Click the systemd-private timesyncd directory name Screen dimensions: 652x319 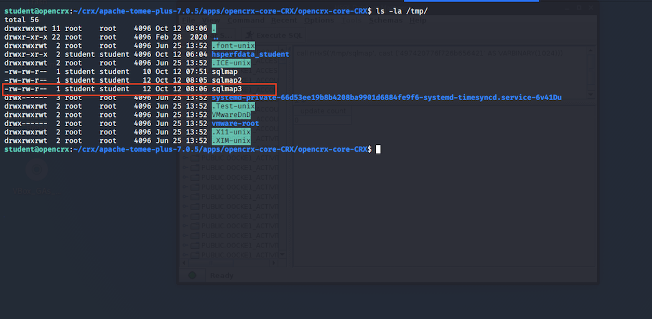pyautogui.click(x=387, y=98)
